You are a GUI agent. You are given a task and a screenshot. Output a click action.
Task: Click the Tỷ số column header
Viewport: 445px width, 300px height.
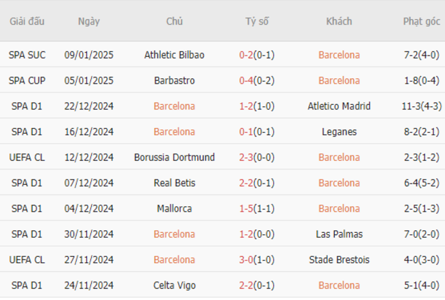[x=257, y=21]
